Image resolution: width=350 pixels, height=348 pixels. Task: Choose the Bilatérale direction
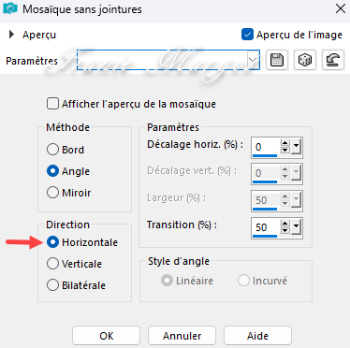pyautogui.click(x=52, y=285)
